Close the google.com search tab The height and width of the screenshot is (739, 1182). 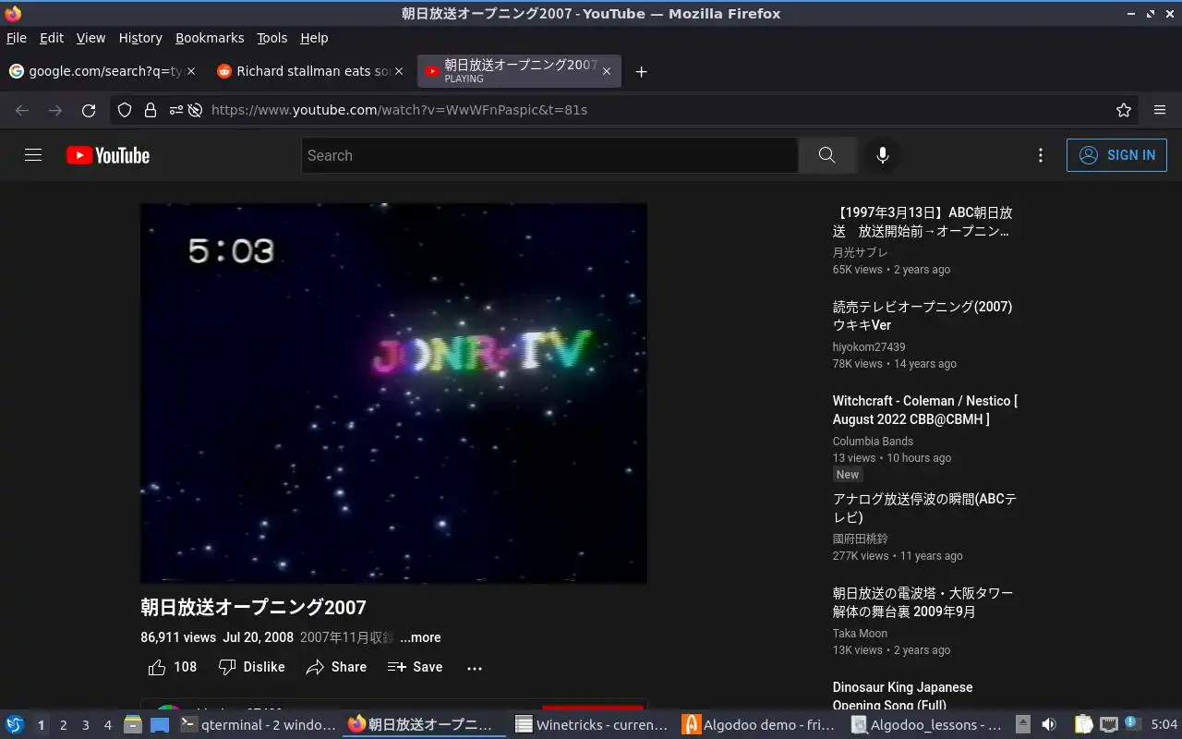click(191, 71)
